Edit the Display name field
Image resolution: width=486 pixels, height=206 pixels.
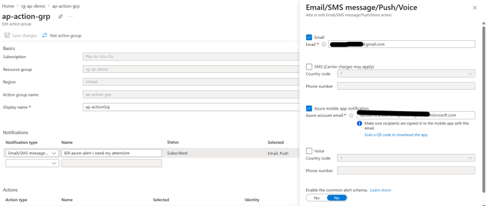coord(191,107)
